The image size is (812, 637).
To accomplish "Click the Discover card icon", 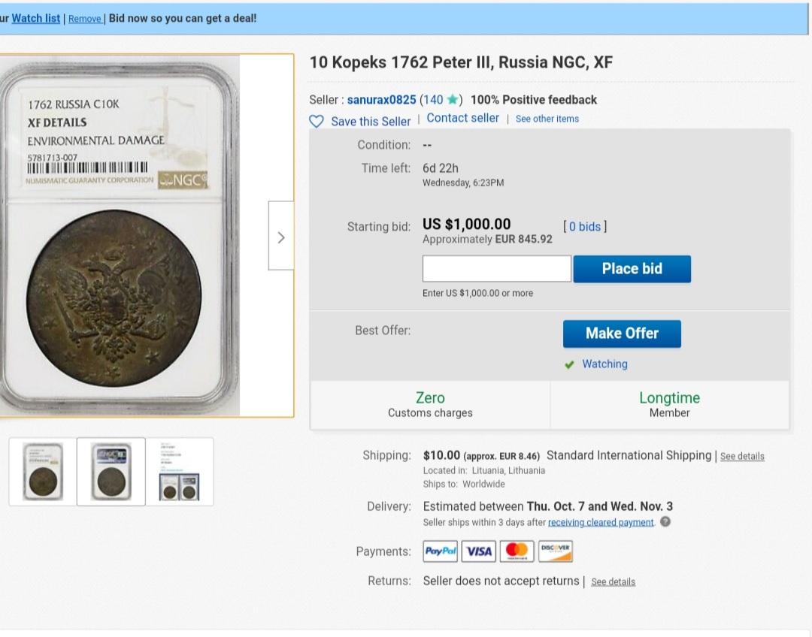I will point(555,551).
